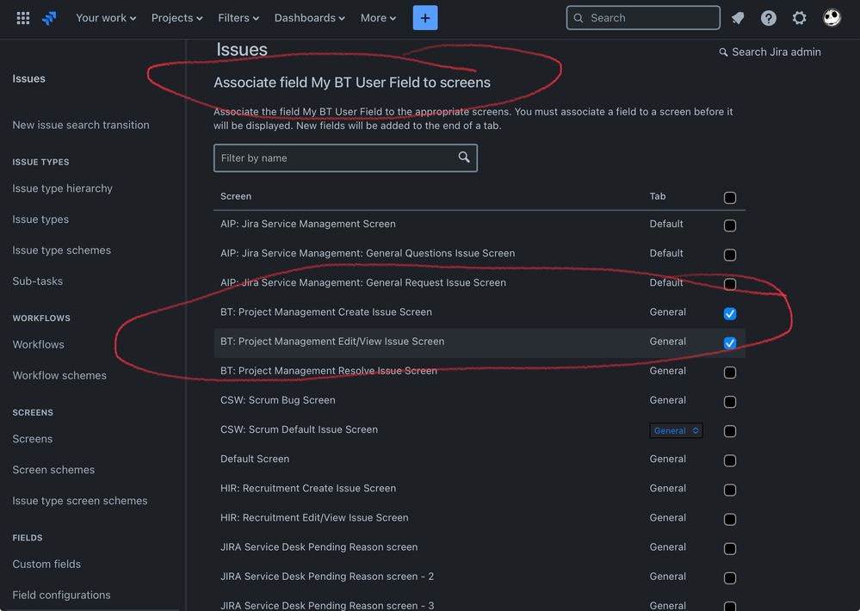
Task: Open Screen schemes
Action: click(x=53, y=470)
